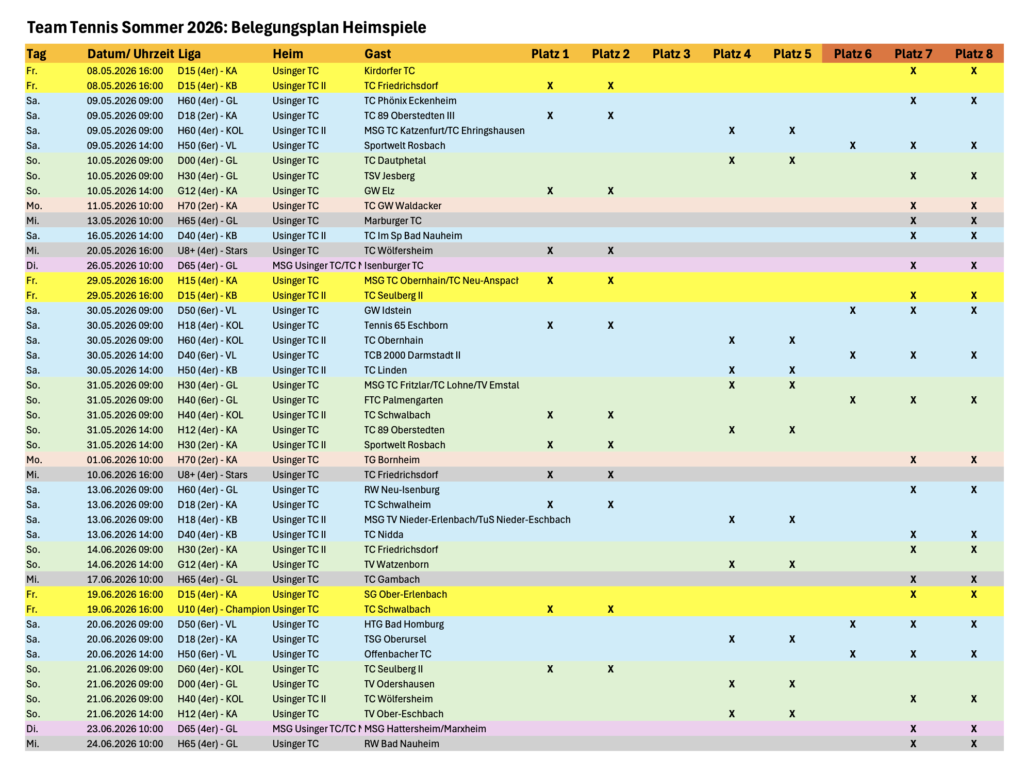Screen dimensions: 1027x775
Task: Select 'MSG TC Katzenfurt/TC Ehringshausen' cell
Action: pos(444,130)
